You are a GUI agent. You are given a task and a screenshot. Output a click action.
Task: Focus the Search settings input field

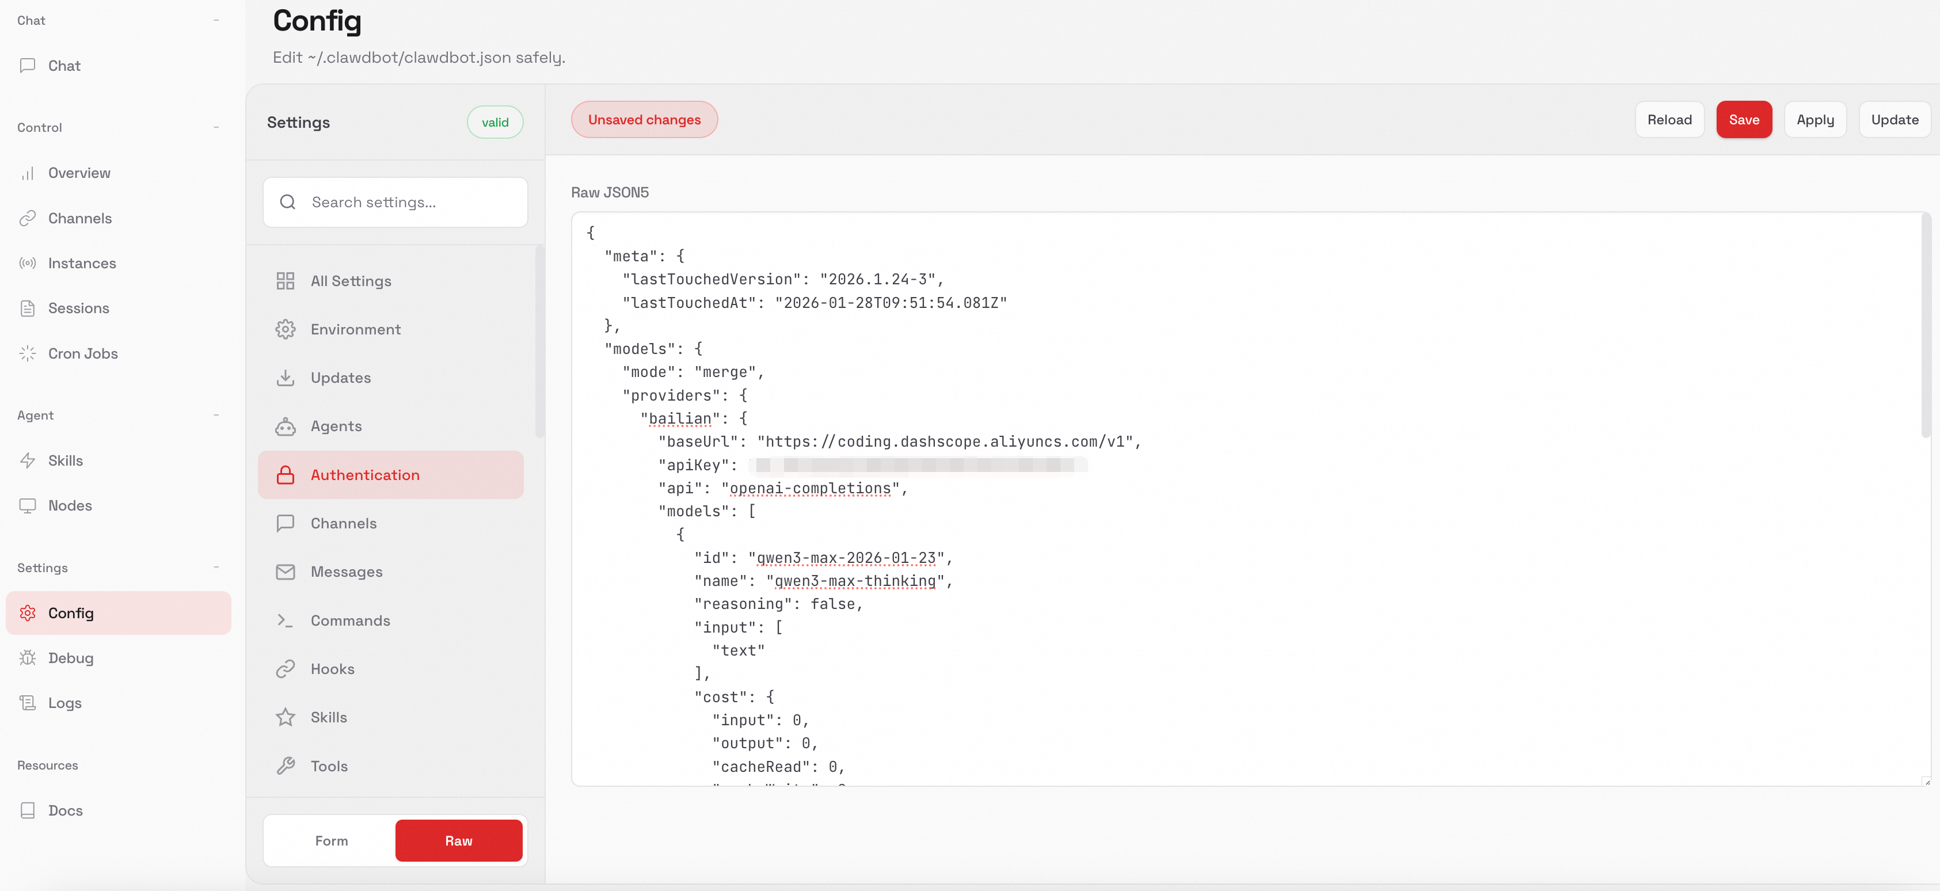(x=406, y=203)
